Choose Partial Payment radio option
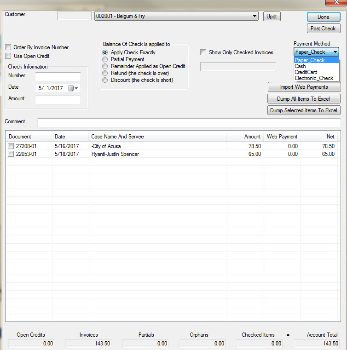347x350 pixels. (105, 59)
